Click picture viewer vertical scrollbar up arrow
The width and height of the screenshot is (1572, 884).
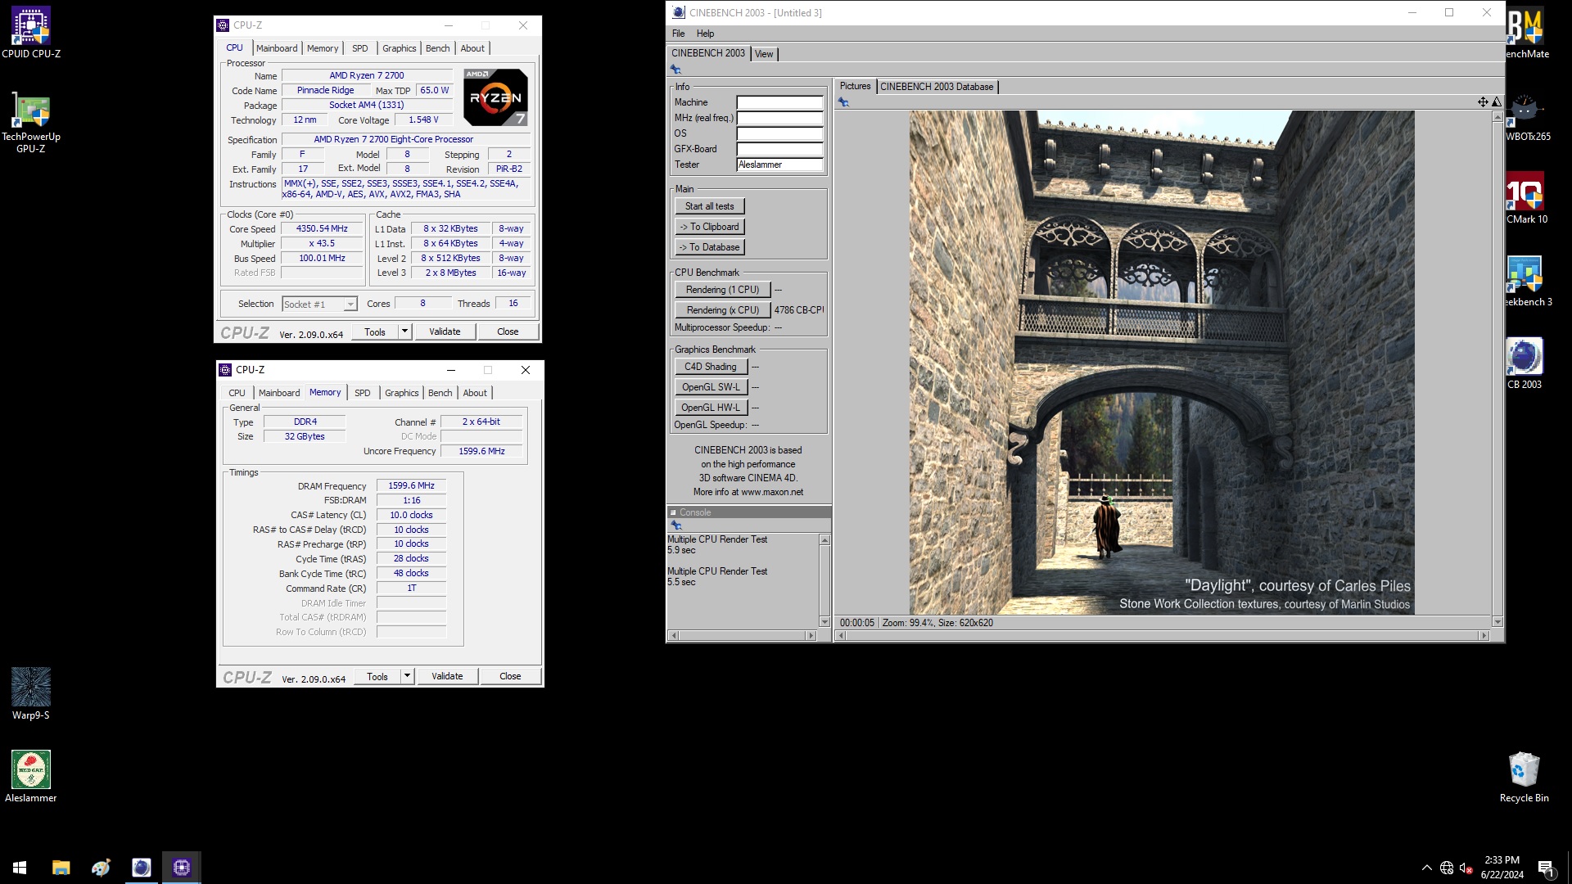[1497, 117]
